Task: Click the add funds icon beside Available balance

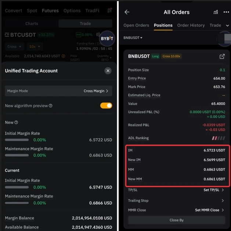Action: point(63,56)
